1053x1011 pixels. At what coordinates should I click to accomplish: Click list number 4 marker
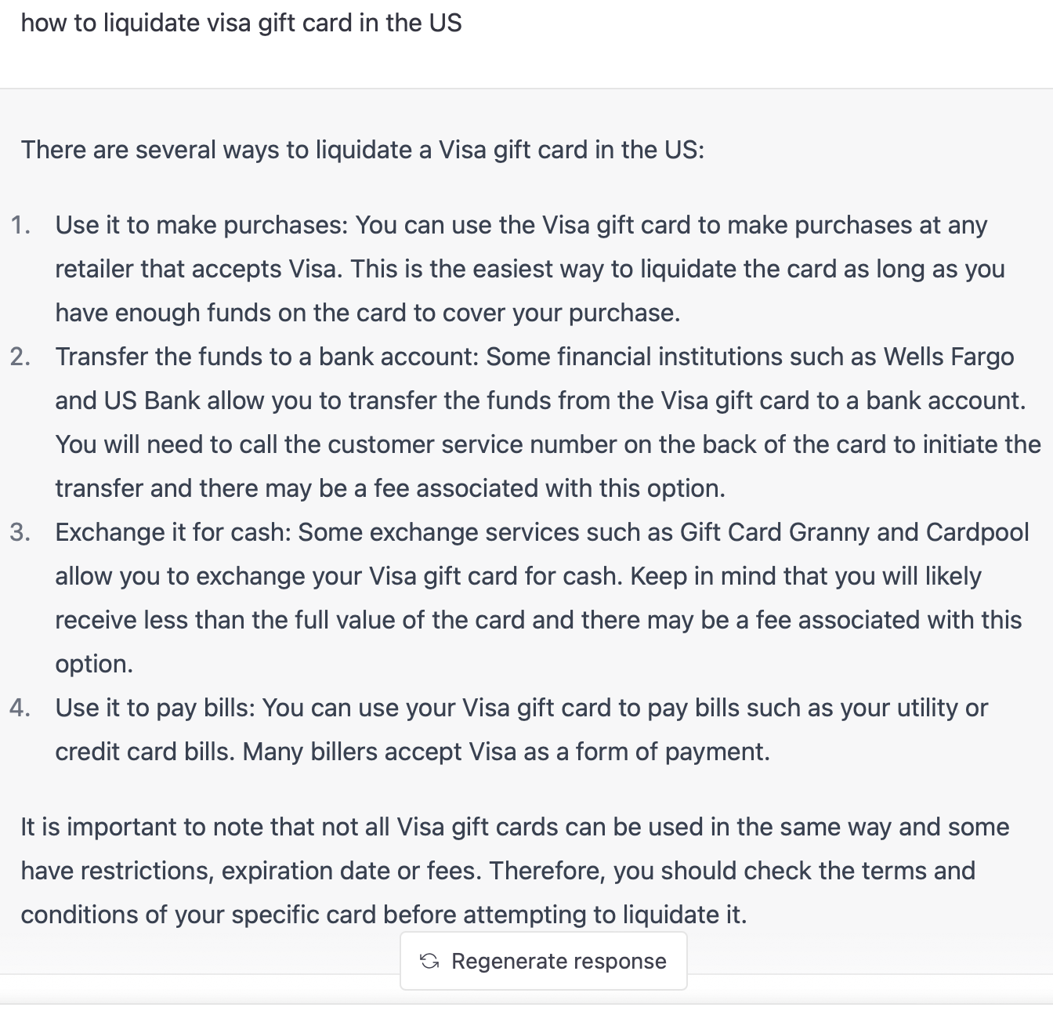pos(21,708)
